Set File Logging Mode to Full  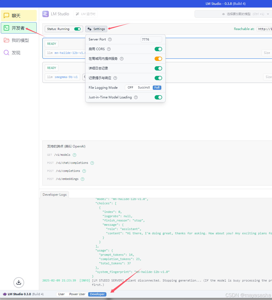coord(157,87)
